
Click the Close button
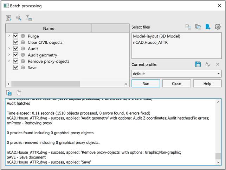pyautogui.click(x=176, y=84)
